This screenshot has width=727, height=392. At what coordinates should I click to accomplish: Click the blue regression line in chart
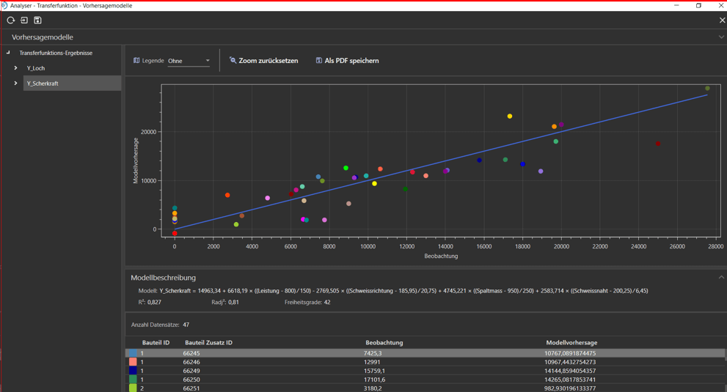coord(440,162)
